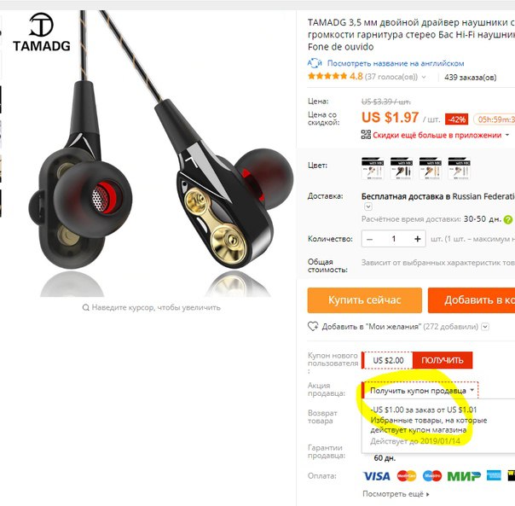Viewport: 515px width, 506px height.
Task: Decrease quantity with the minus button
Action: [x=369, y=239]
